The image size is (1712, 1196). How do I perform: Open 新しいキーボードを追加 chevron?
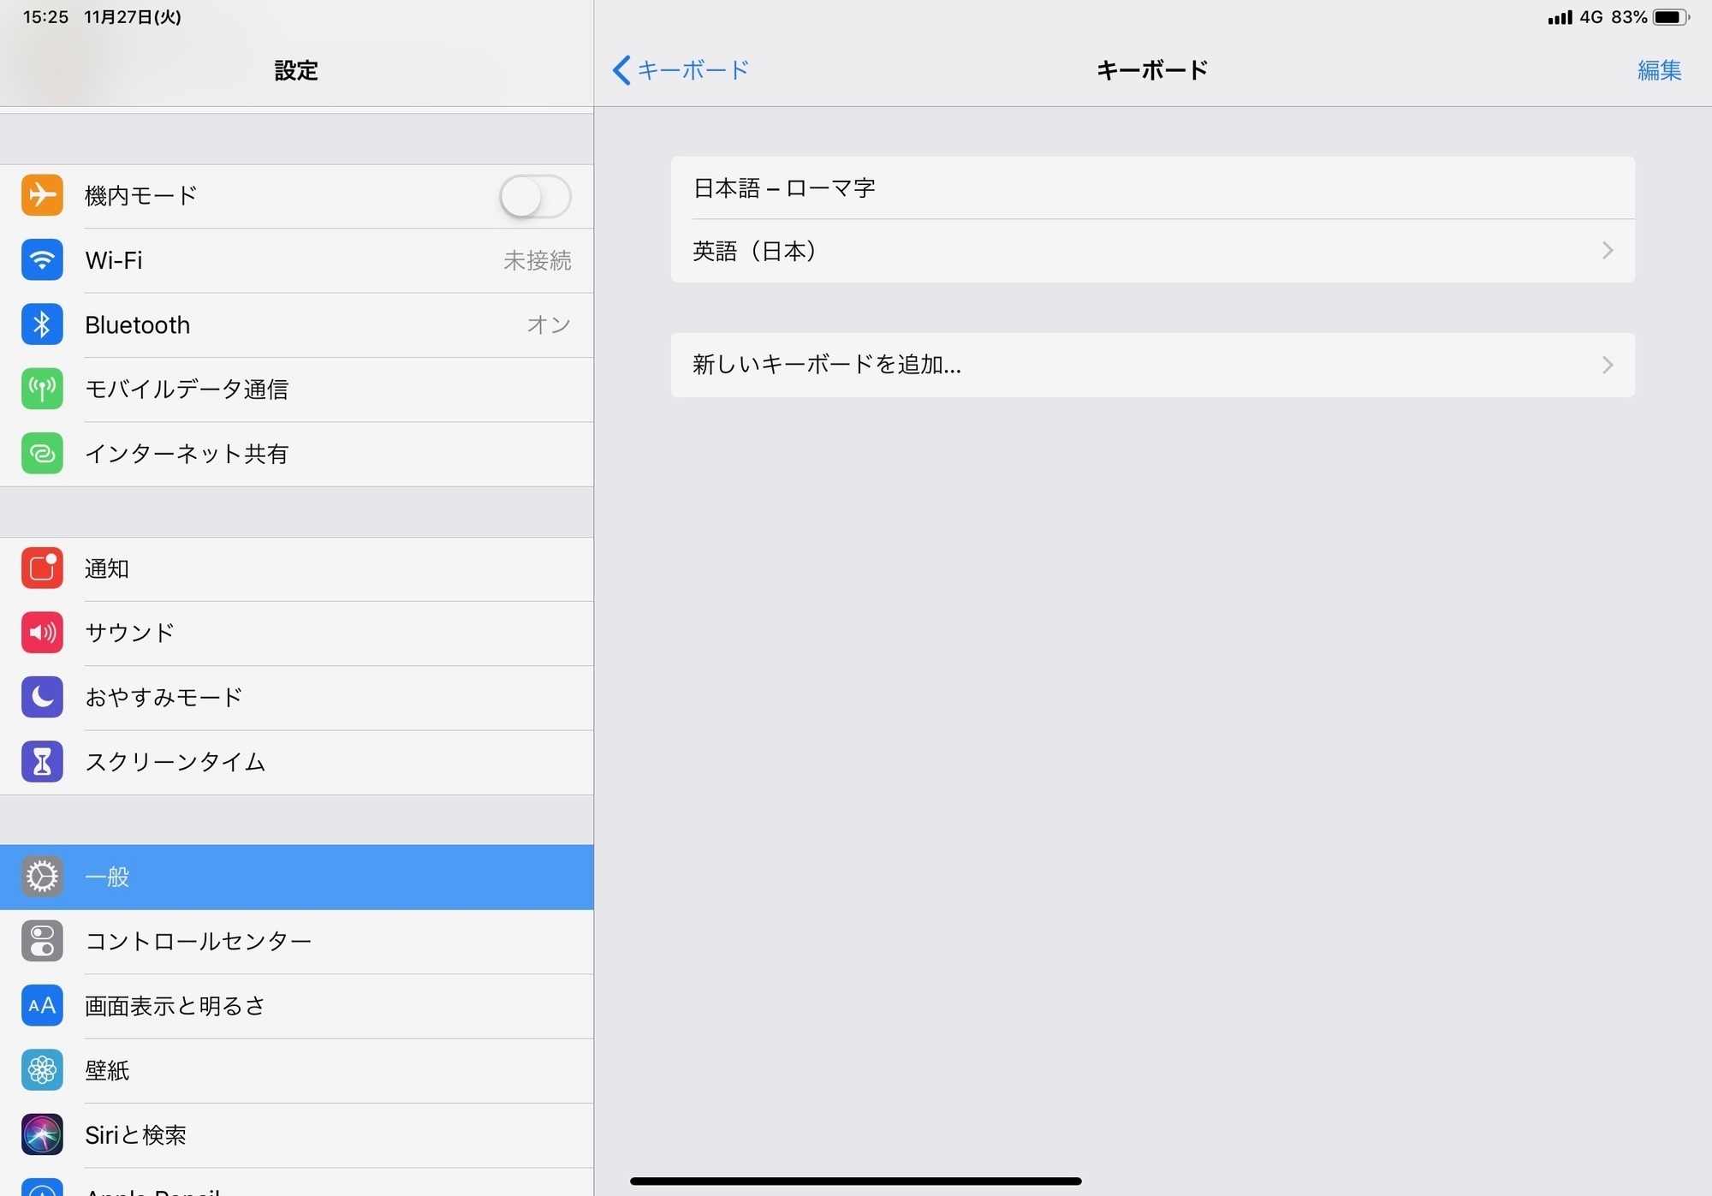[1608, 366]
